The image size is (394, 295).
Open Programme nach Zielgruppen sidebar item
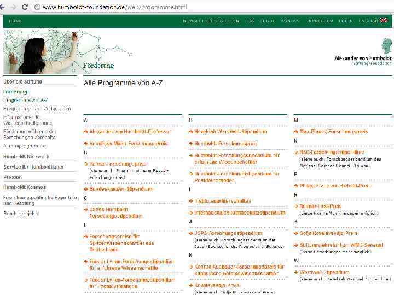37,109
